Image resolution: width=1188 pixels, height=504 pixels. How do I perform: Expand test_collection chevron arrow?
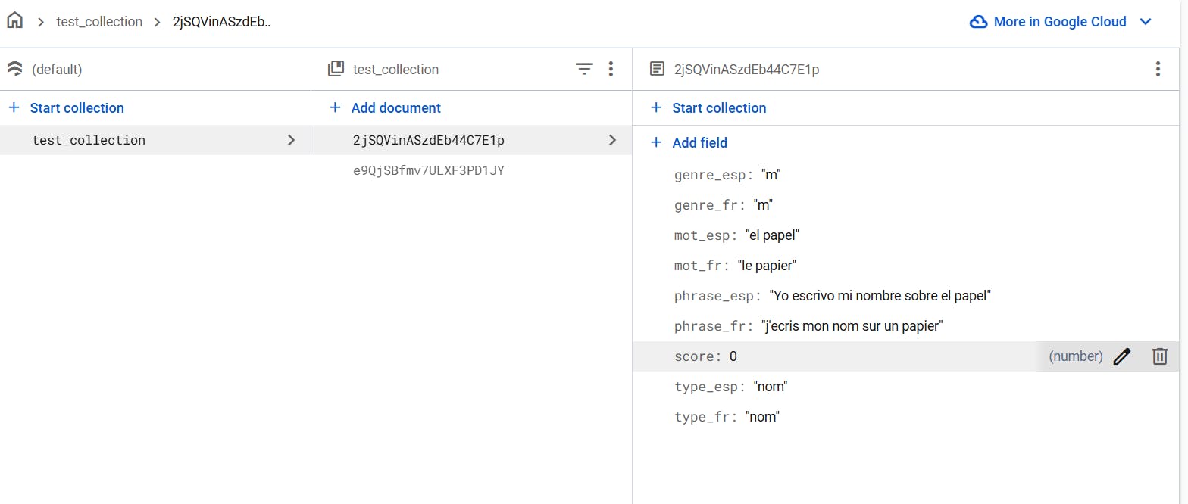(291, 140)
